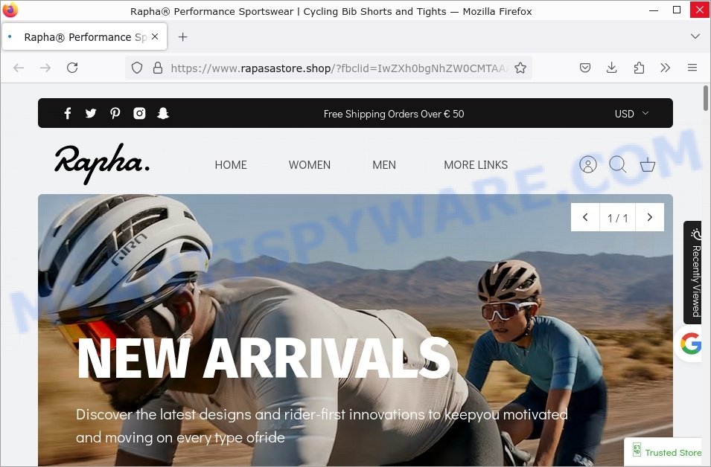
Task: Advance the banner to the next slide
Action: pos(649,217)
